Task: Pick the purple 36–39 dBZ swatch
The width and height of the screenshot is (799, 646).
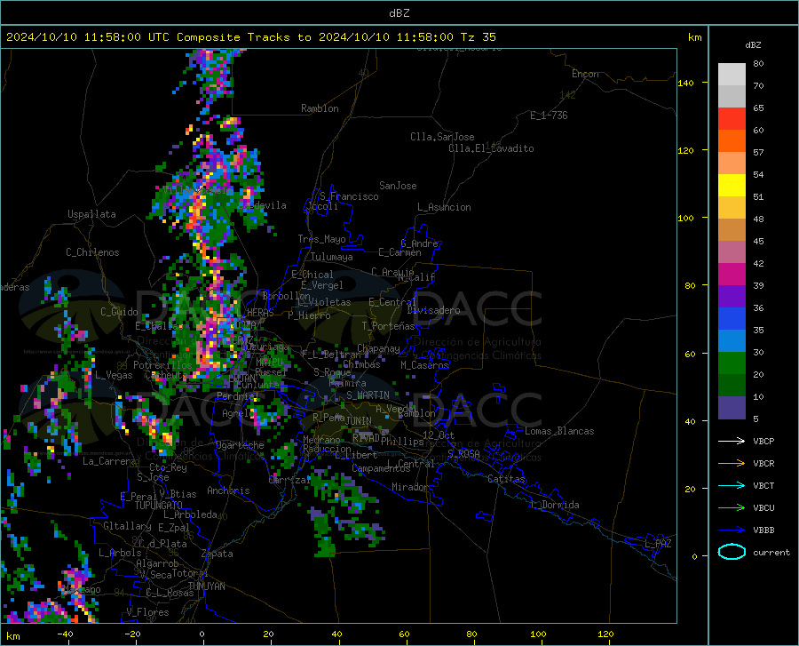Action: [732, 297]
